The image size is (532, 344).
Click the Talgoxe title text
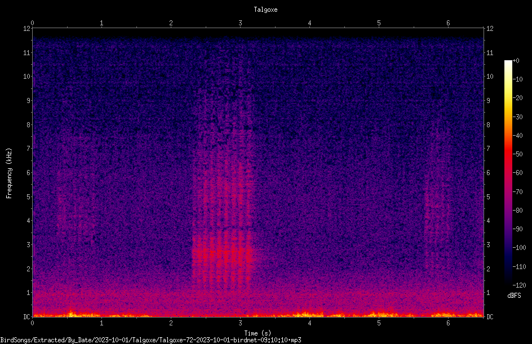click(x=265, y=10)
